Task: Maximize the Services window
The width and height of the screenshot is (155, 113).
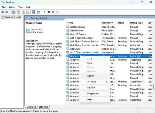Action: pos(142,2)
